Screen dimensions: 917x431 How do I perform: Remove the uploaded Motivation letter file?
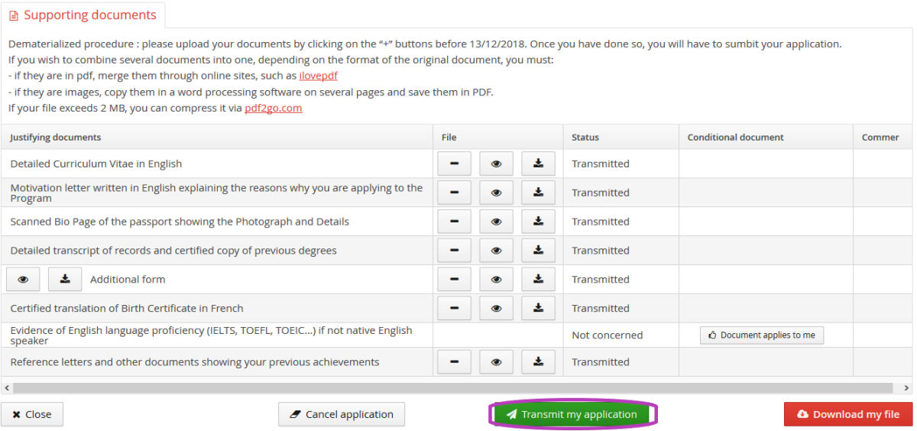click(x=454, y=193)
